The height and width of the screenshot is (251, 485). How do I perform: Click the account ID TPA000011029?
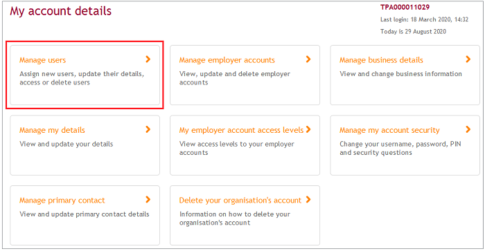click(x=405, y=7)
